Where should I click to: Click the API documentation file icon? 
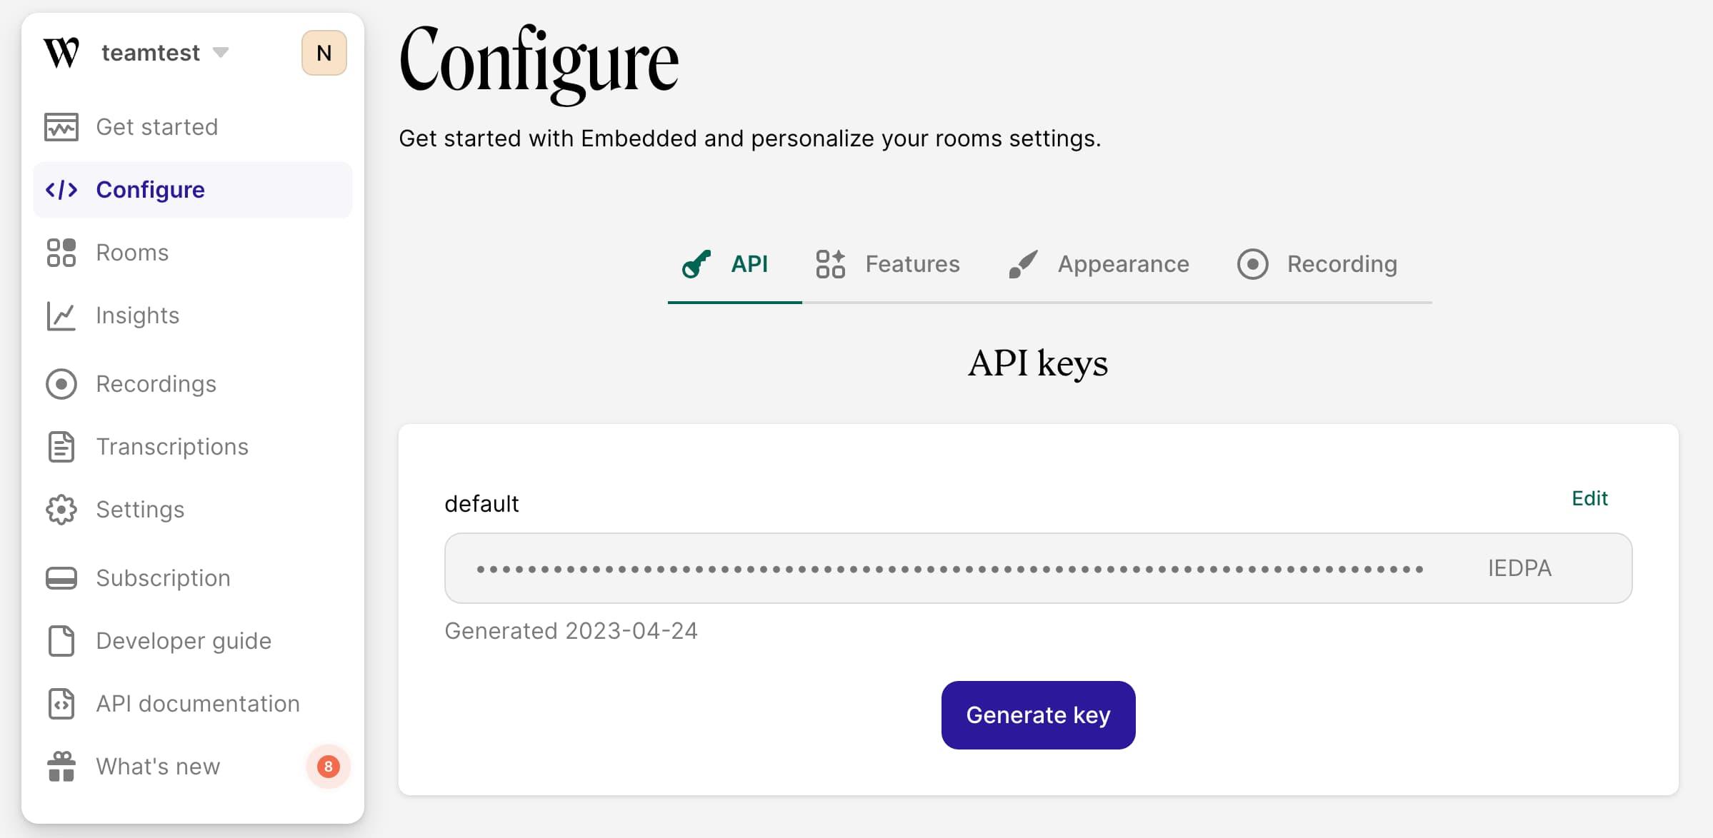pos(61,704)
